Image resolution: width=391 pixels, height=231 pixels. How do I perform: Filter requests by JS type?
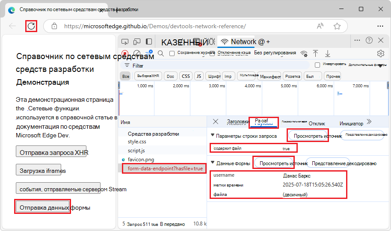click(199, 76)
